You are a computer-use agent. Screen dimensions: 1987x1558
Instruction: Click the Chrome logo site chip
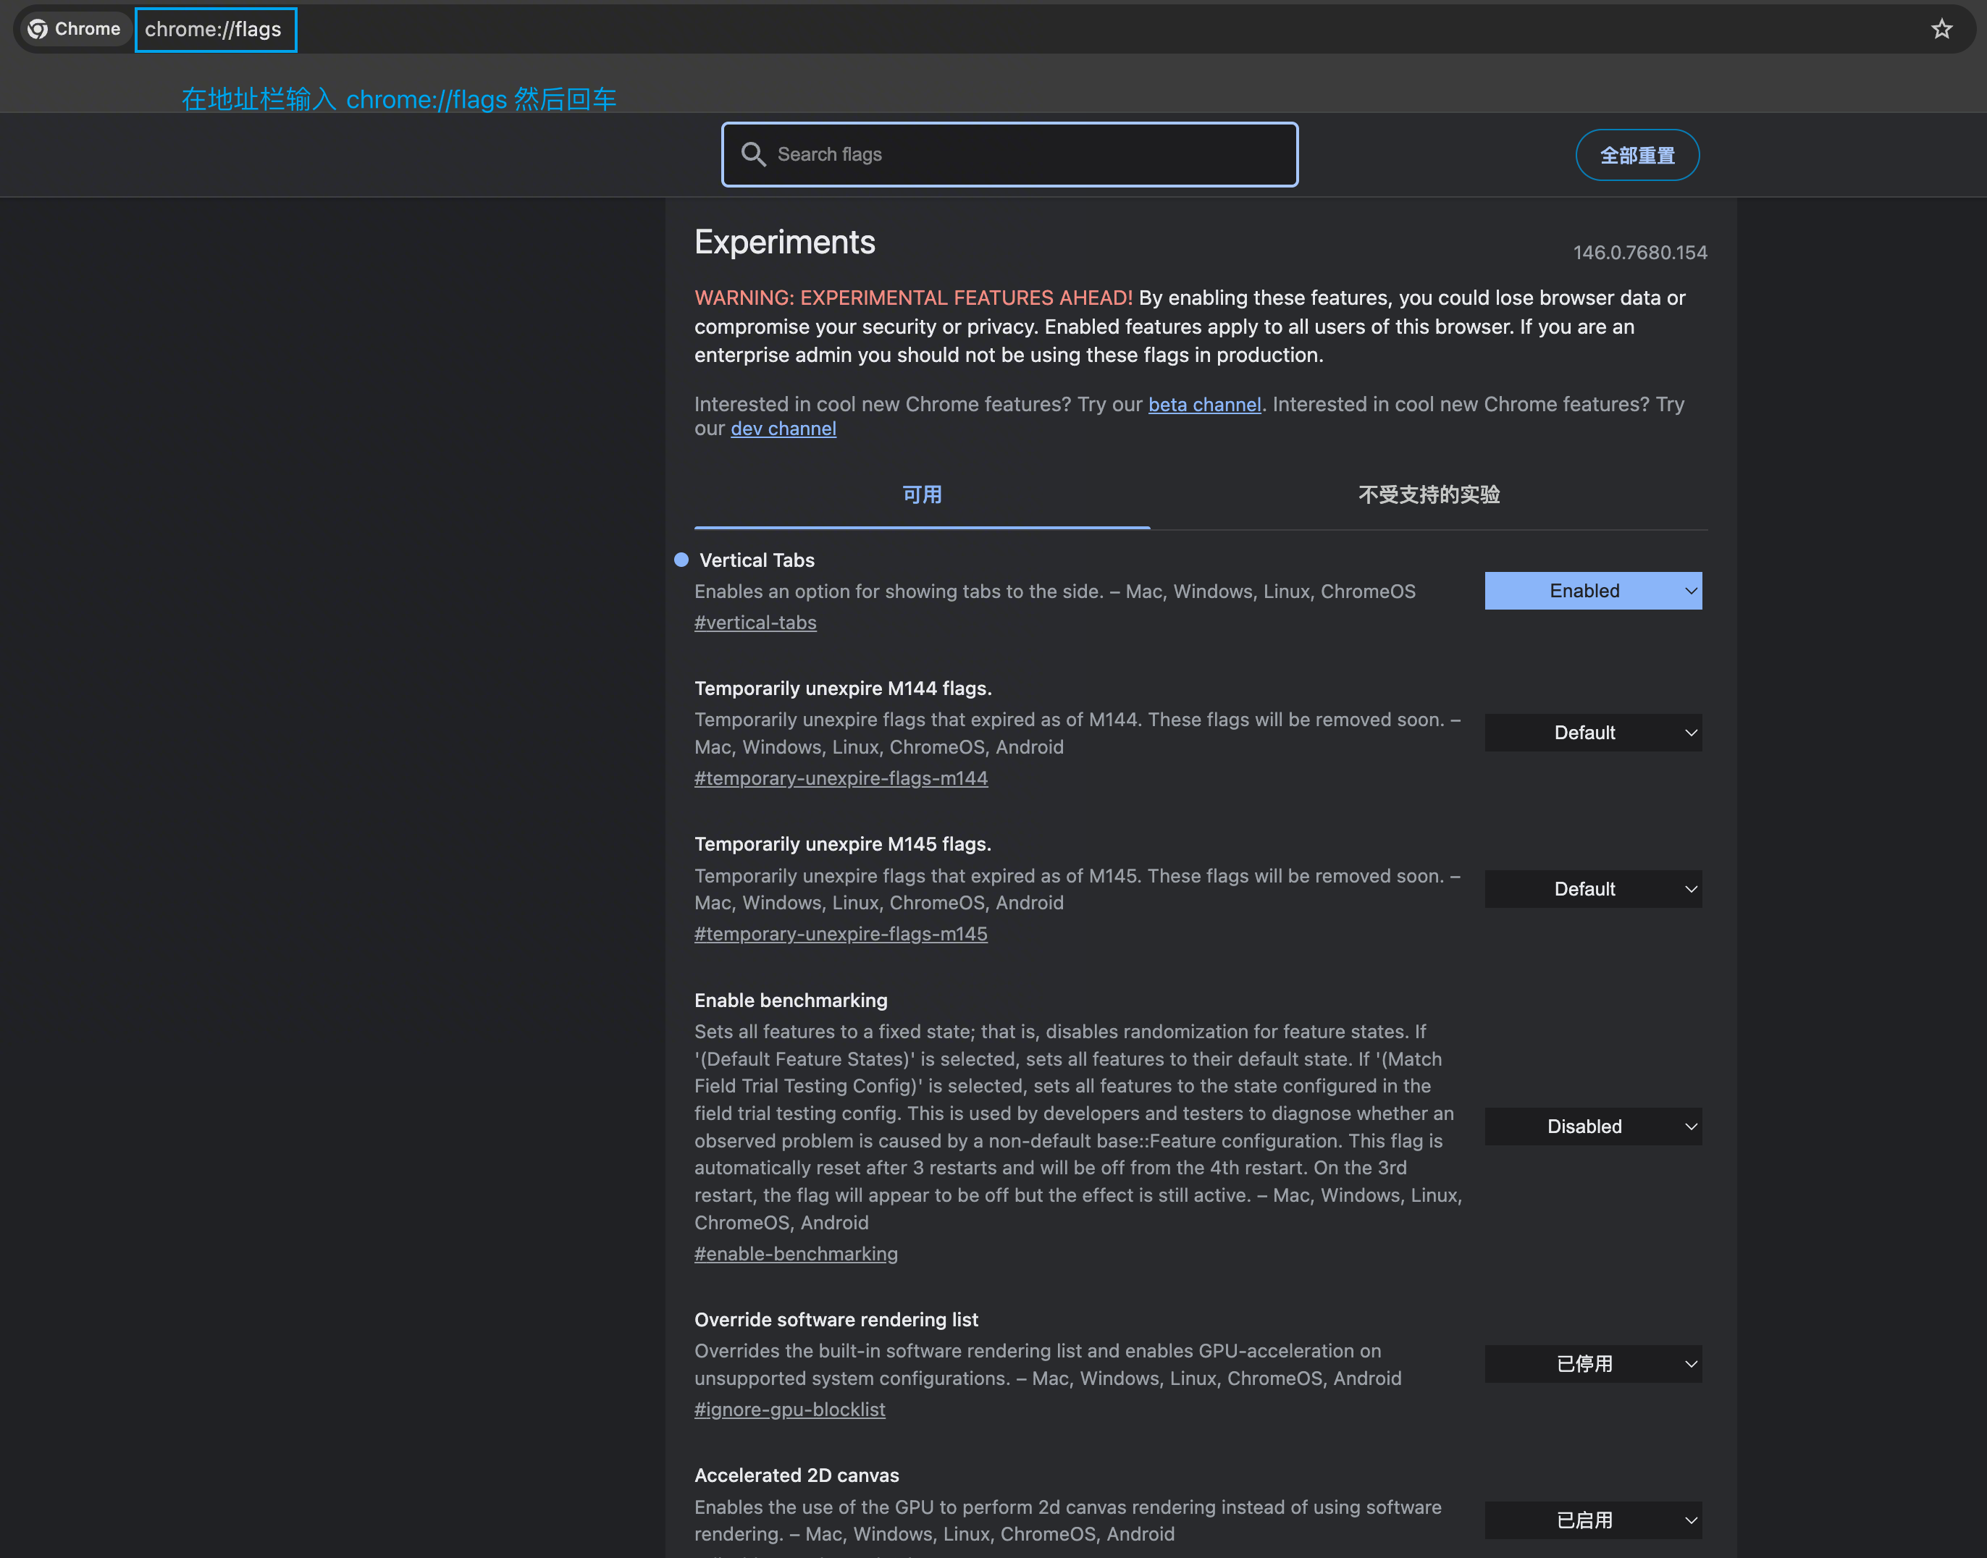pyautogui.click(x=75, y=29)
